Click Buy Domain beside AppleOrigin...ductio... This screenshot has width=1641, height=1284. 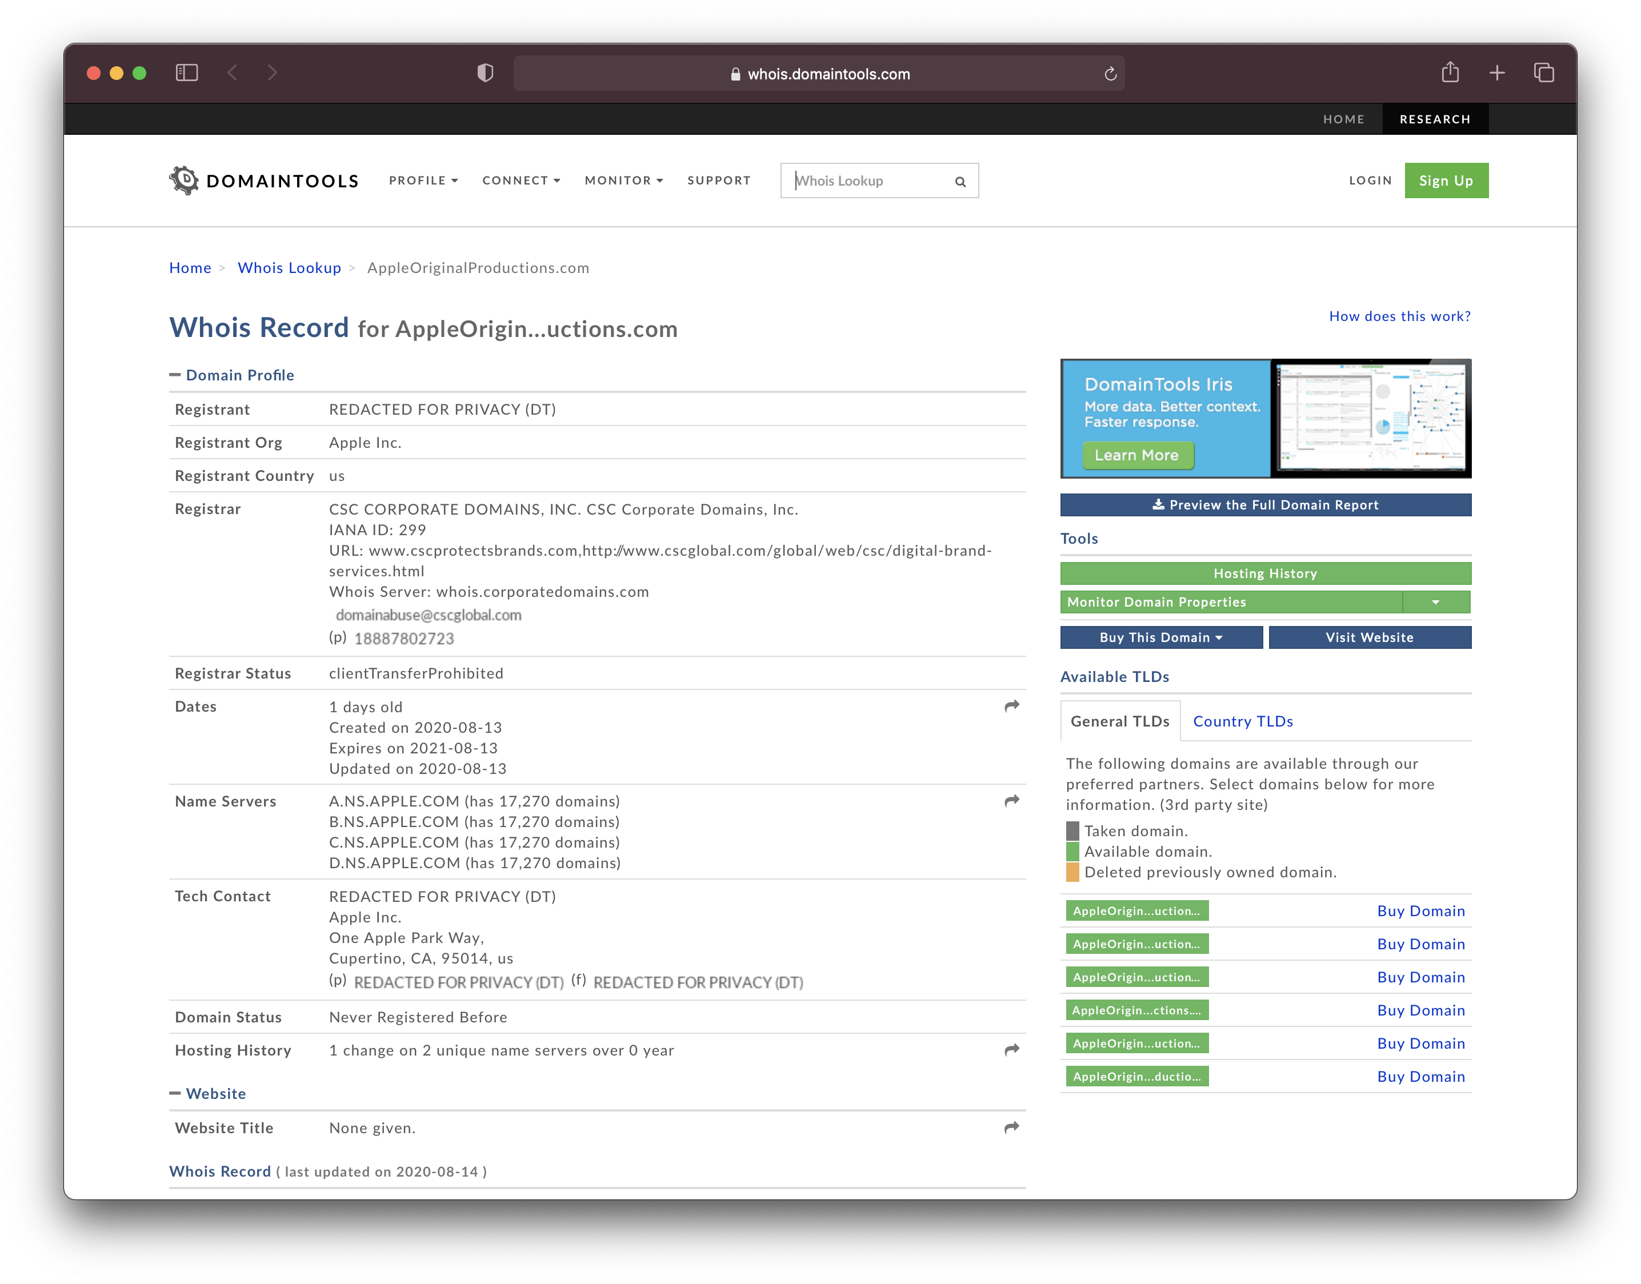pyautogui.click(x=1420, y=1077)
